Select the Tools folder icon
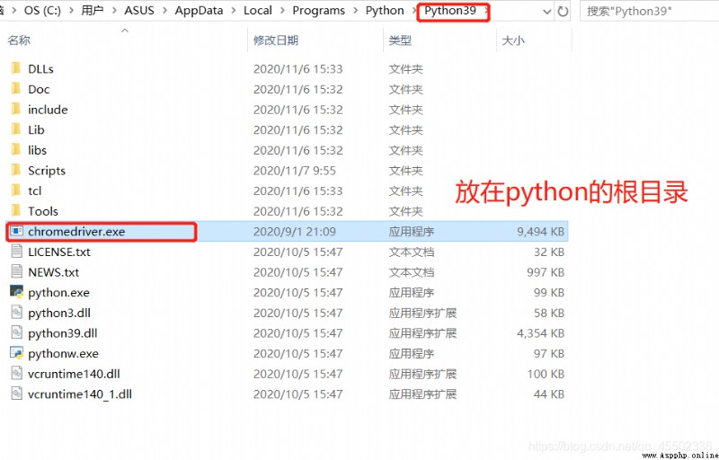 (16, 211)
